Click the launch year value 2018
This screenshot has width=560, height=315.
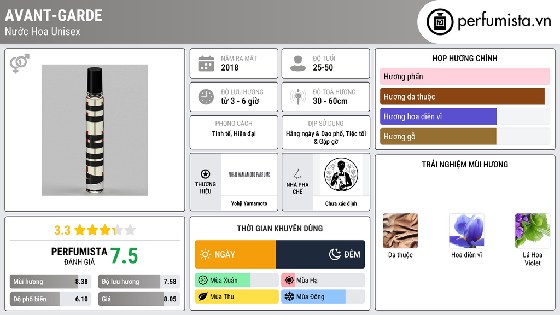click(230, 67)
